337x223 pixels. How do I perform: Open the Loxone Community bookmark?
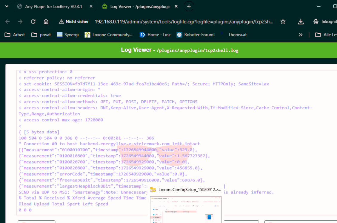coord(109,35)
